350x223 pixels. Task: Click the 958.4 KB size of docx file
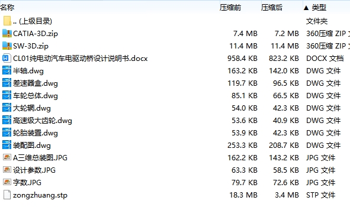[x=242, y=59]
